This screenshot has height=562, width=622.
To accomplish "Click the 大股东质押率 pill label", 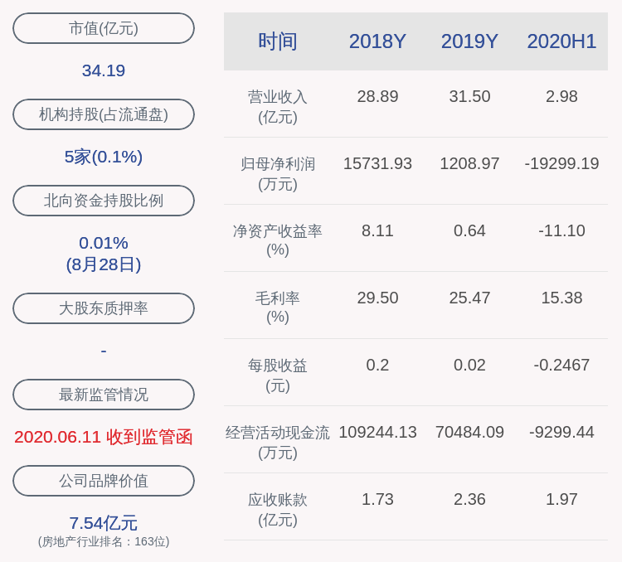I will (104, 308).
